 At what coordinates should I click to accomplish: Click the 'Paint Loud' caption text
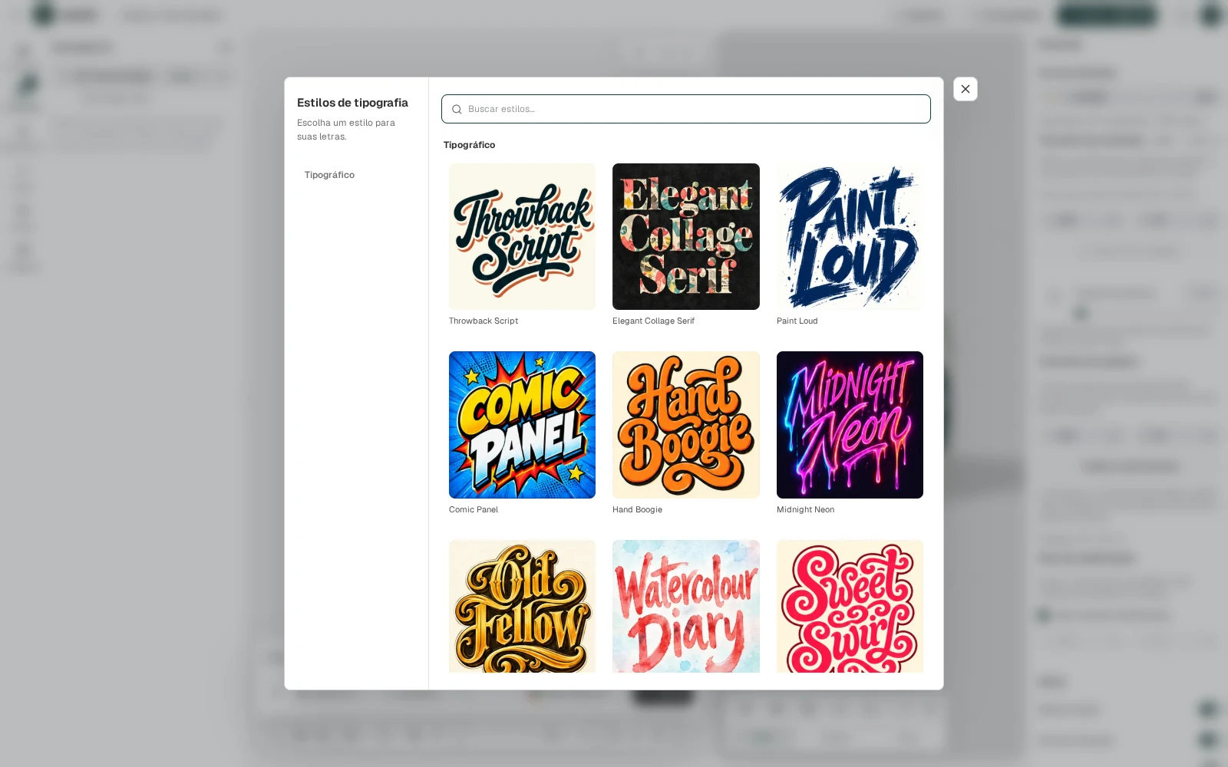click(797, 321)
